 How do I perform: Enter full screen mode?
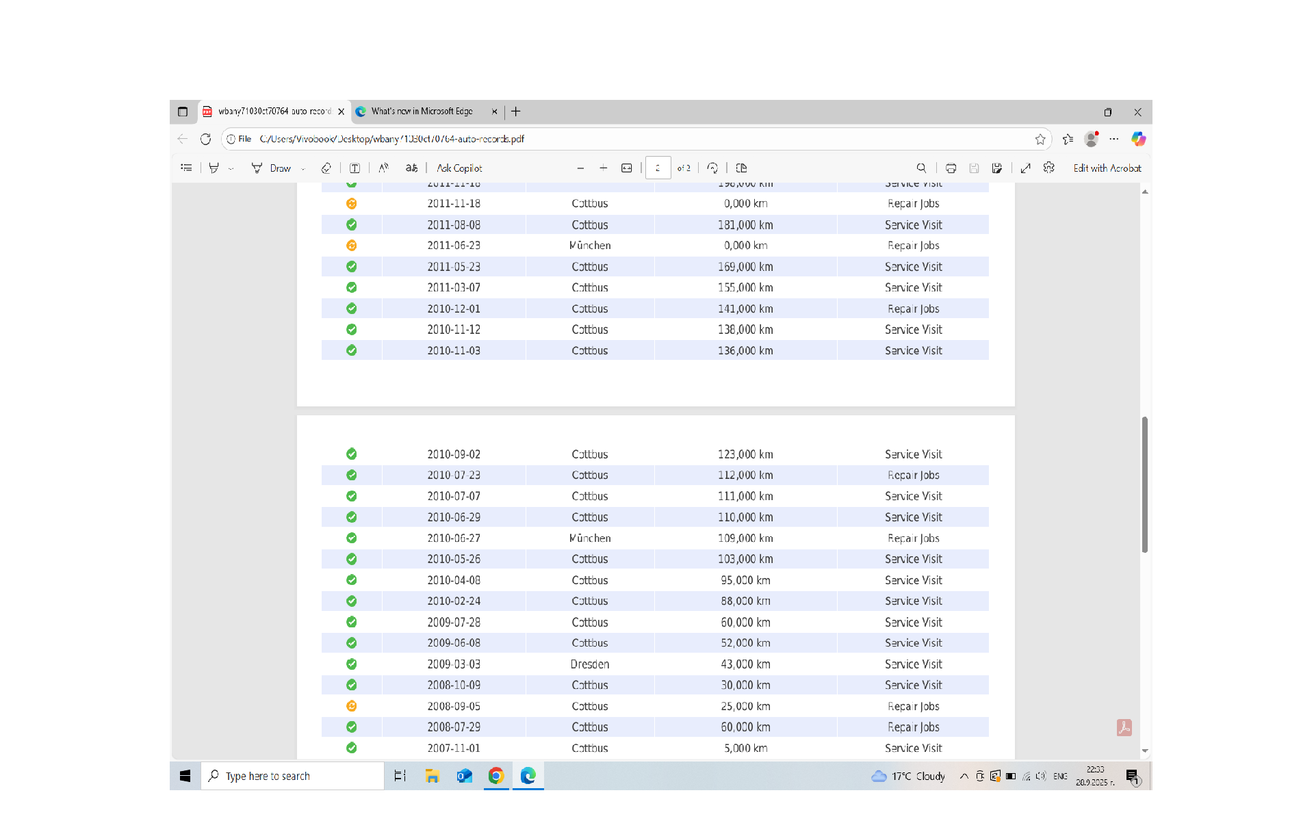pos(1025,168)
